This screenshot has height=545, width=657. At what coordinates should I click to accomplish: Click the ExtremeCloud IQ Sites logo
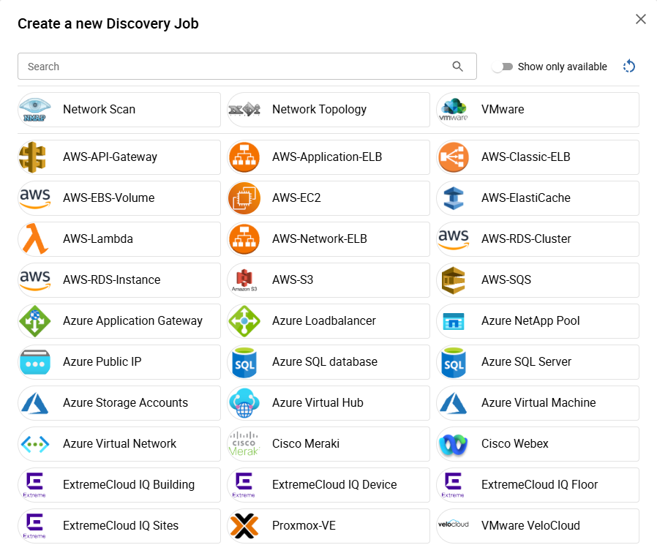[34, 526]
